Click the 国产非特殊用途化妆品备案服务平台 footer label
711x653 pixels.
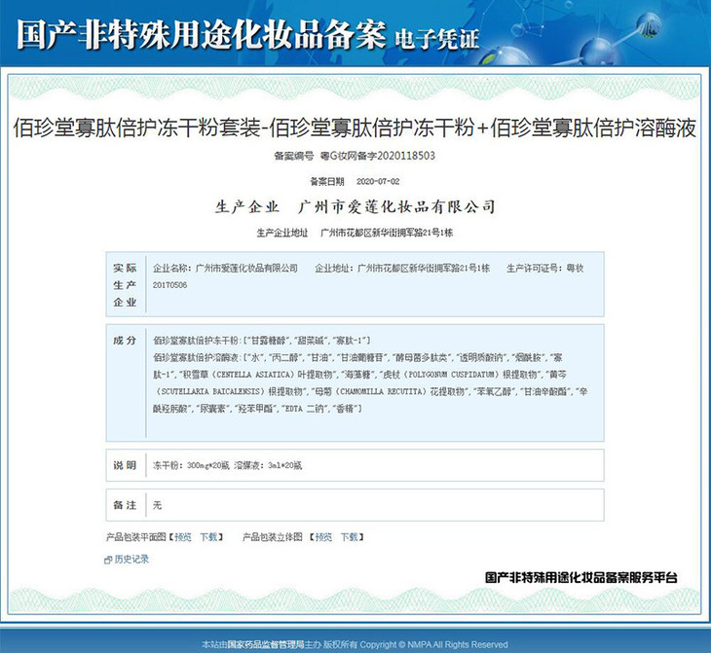pyautogui.click(x=581, y=577)
